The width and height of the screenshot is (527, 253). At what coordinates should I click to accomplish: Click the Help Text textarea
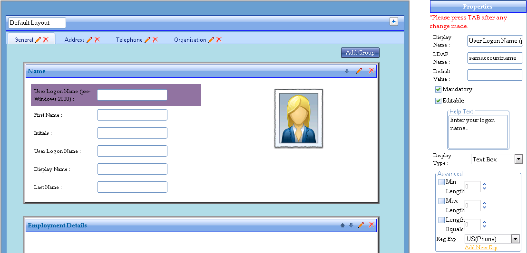click(x=478, y=132)
